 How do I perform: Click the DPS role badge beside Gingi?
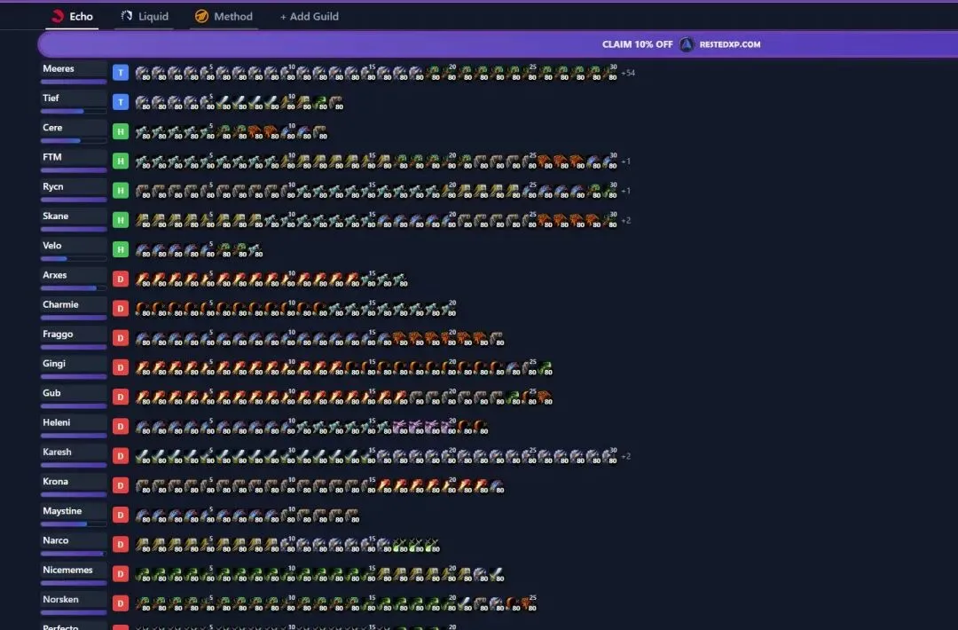pyautogui.click(x=121, y=367)
